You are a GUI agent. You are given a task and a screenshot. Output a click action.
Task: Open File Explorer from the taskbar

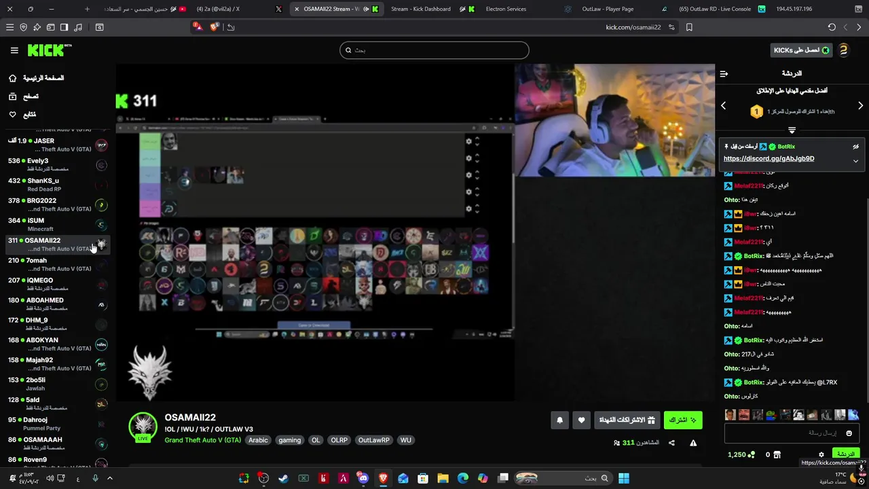[443, 478]
